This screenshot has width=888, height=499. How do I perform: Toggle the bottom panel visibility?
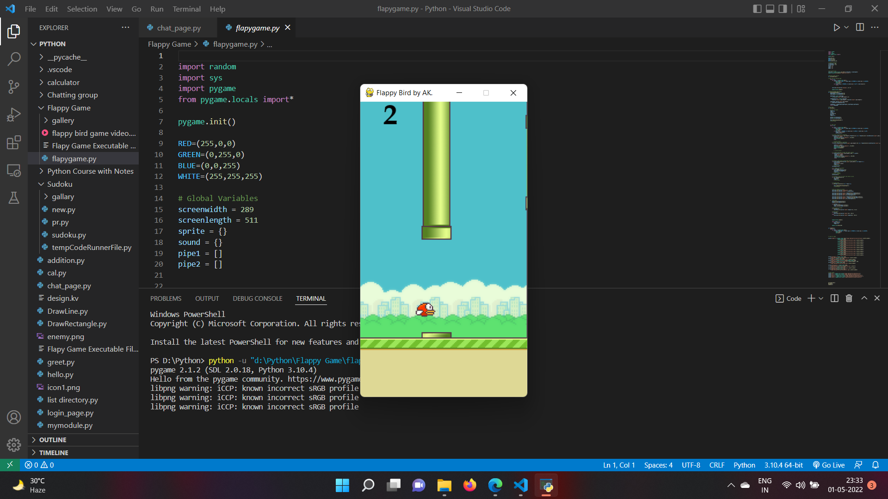(770, 8)
